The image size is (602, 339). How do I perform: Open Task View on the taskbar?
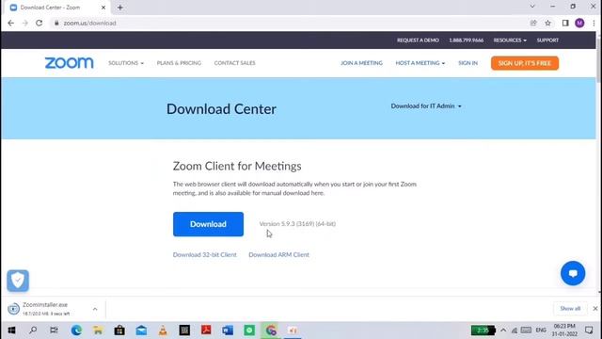[55, 331]
